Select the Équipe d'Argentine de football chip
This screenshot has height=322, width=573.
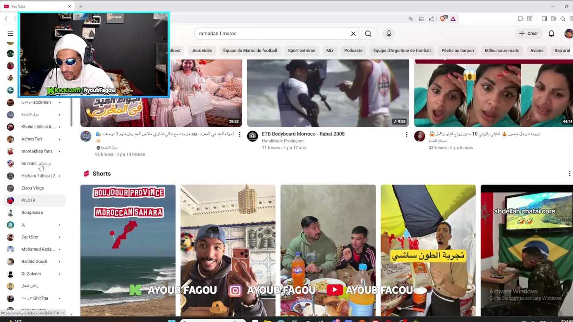(x=402, y=51)
